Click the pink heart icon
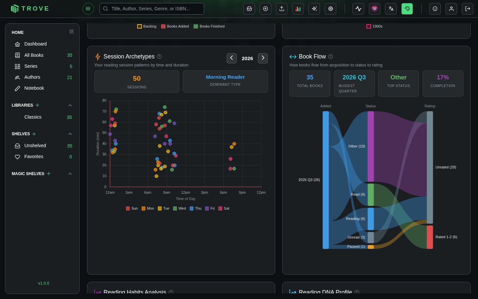This screenshot has width=478, height=299. [374, 9]
